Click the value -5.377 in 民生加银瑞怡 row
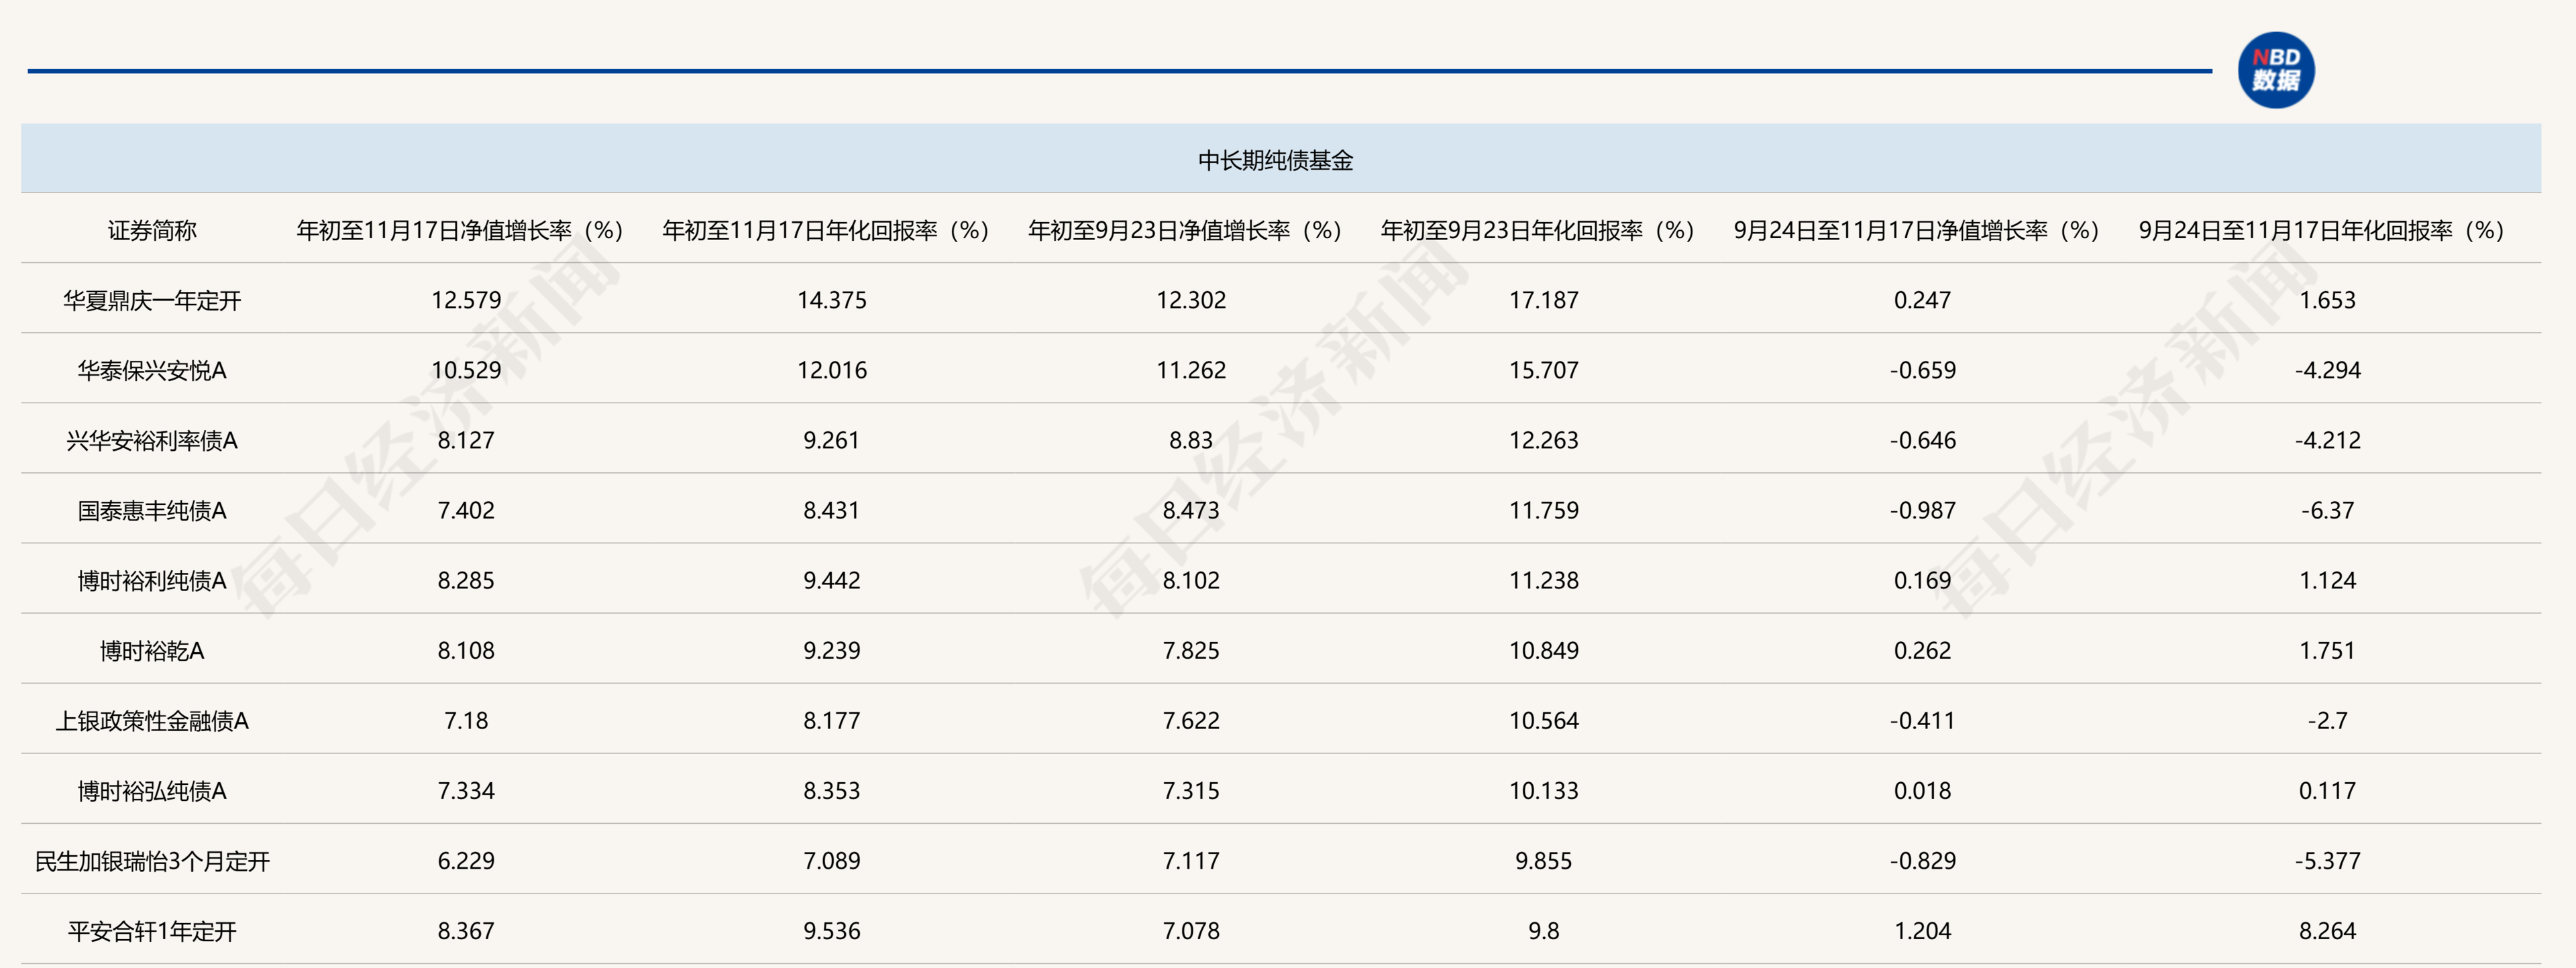 tap(2327, 860)
